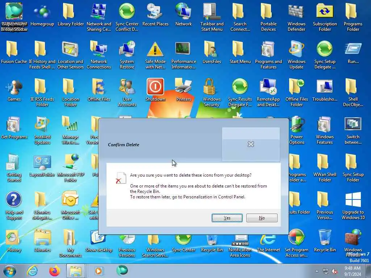This screenshot has height=278, width=371.
Task: Launch Internet Explorer from the taskbar
Action: (32, 271)
